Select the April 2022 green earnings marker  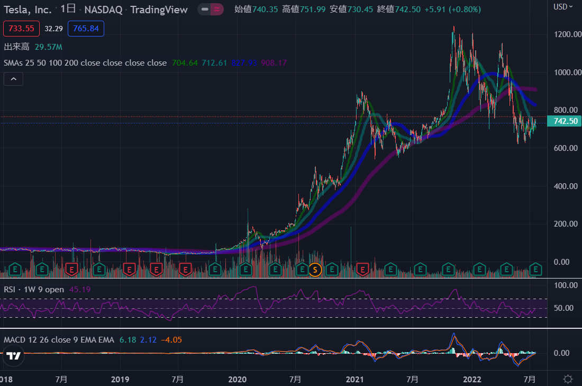507,269
